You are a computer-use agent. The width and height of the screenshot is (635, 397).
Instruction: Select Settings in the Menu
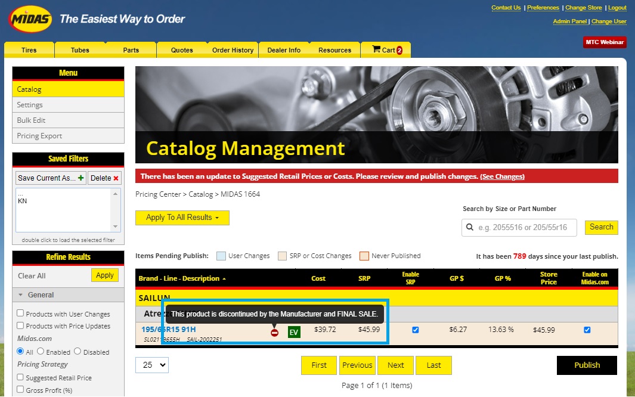(68, 105)
